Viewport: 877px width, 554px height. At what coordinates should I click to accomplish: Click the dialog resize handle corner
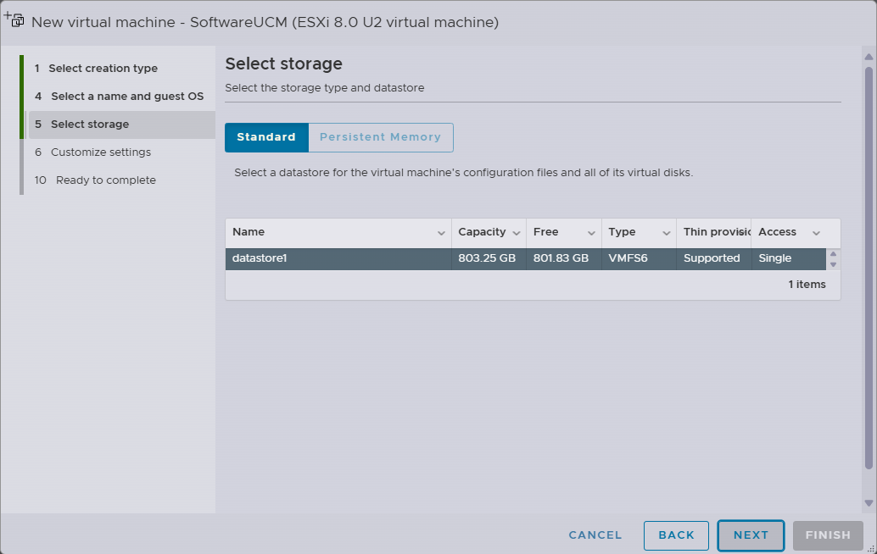(871, 549)
